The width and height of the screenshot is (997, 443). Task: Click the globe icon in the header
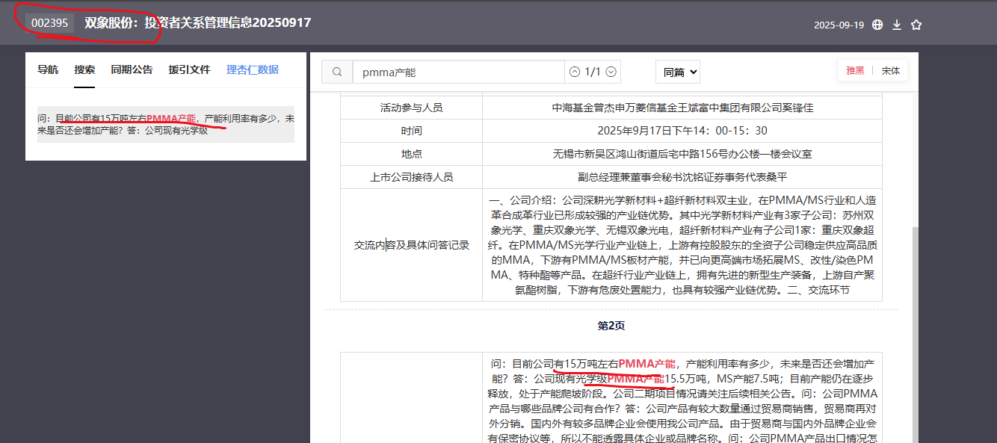(x=877, y=25)
